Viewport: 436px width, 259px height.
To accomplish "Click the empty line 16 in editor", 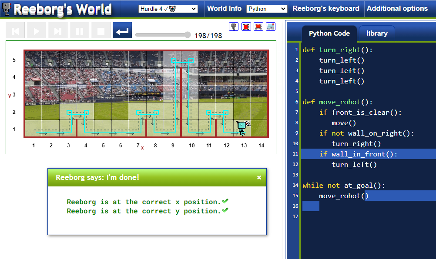I will tap(369, 206).
